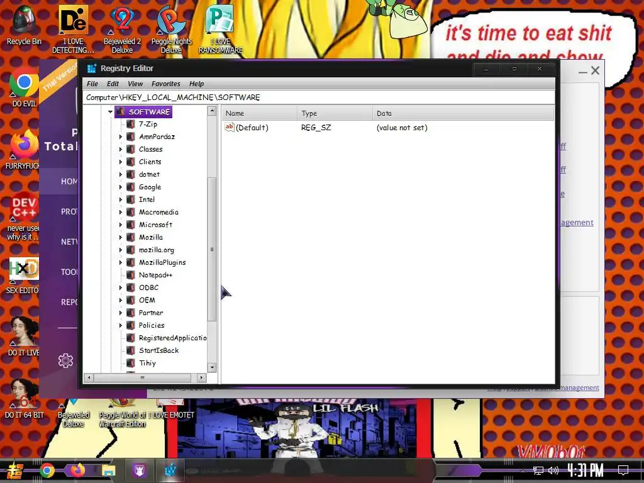Expand the Clients key

[121, 162]
